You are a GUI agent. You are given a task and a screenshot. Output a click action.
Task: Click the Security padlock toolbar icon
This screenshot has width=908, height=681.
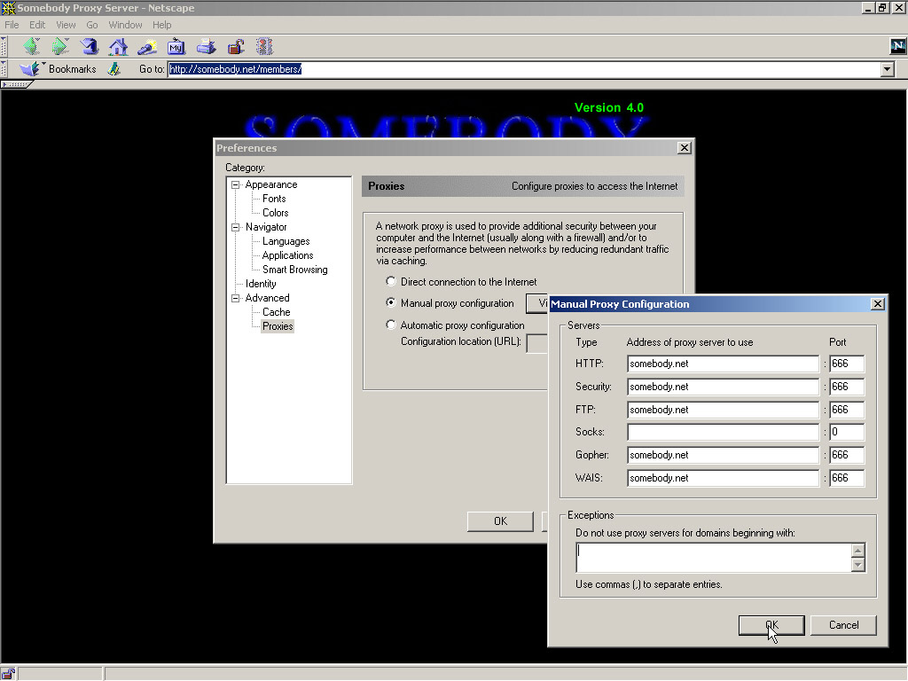coord(236,47)
